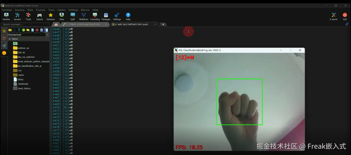Switch to the Home tab
Viewport: 351px width, 155px height.
click(x=56, y=25)
